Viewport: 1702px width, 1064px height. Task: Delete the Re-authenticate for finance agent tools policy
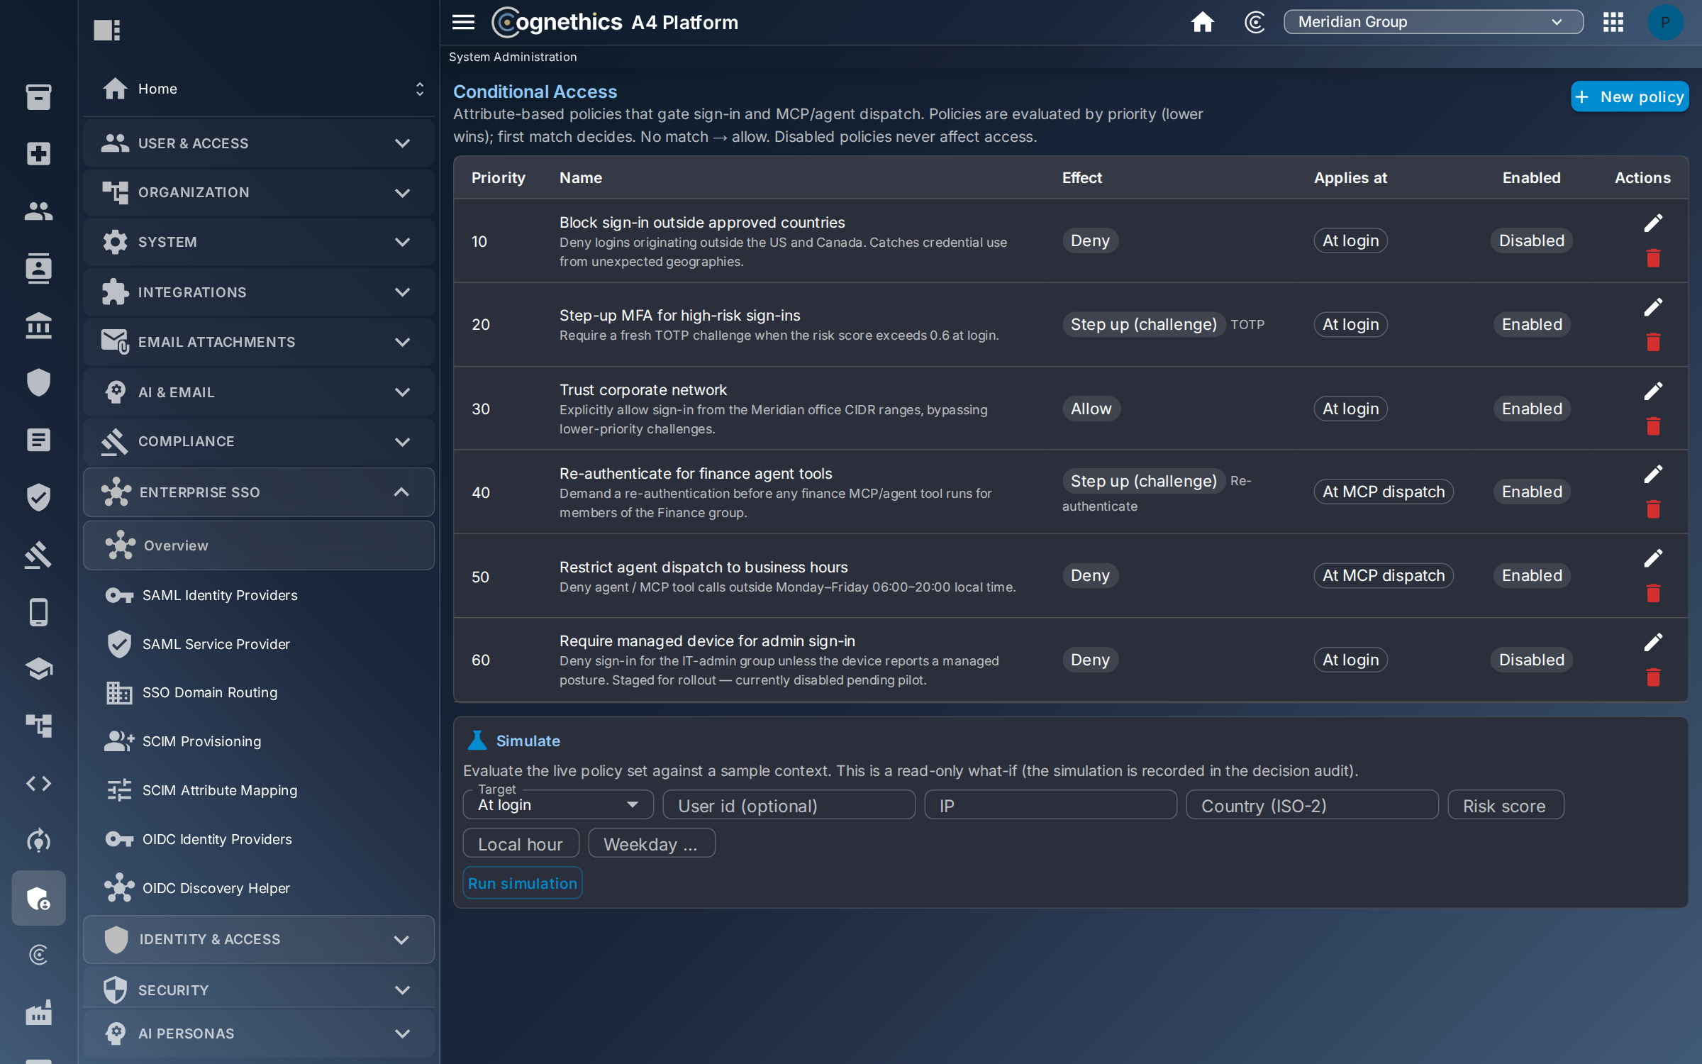pyautogui.click(x=1652, y=509)
